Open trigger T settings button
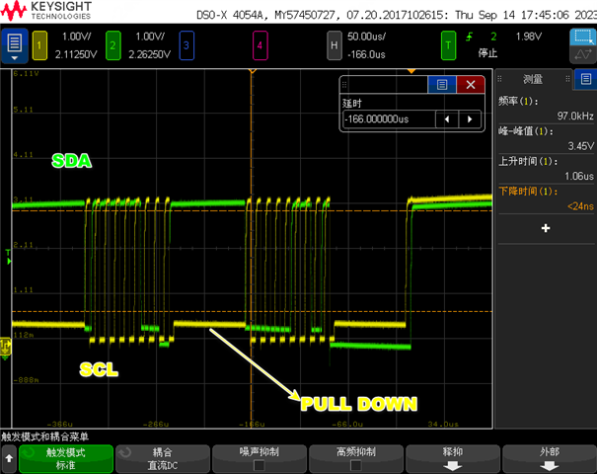The height and width of the screenshot is (474, 597). click(448, 45)
